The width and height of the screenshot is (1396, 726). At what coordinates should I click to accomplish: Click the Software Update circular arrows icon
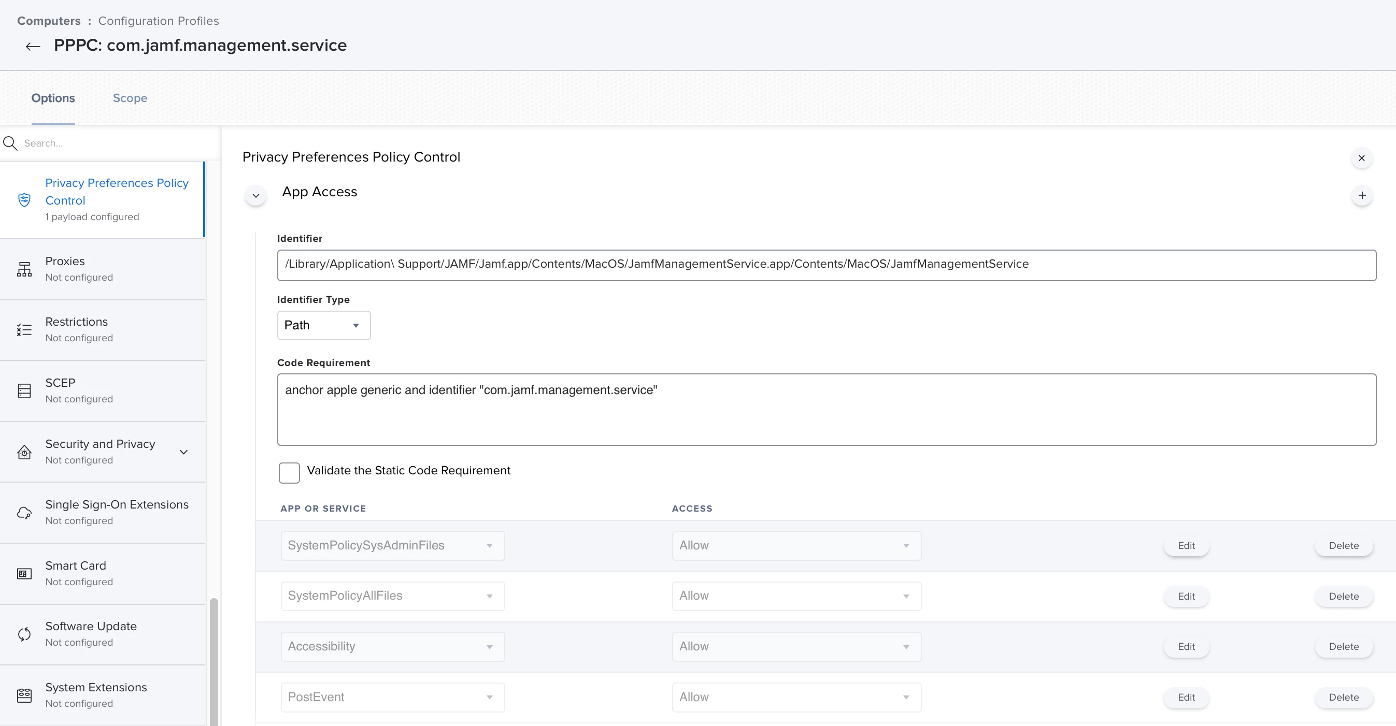(24, 634)
